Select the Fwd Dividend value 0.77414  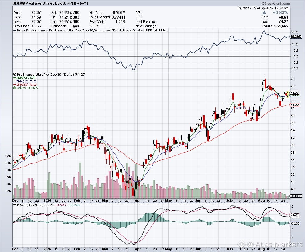tap(119, 17)
